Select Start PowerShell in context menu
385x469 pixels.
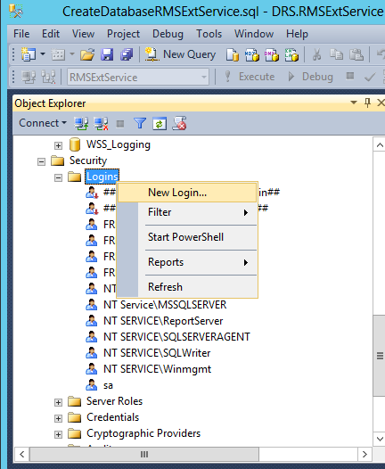tap(187, 237)
